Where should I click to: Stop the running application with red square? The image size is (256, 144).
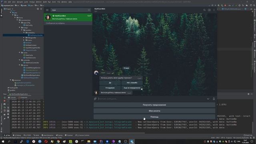click(x=4, y=101)
